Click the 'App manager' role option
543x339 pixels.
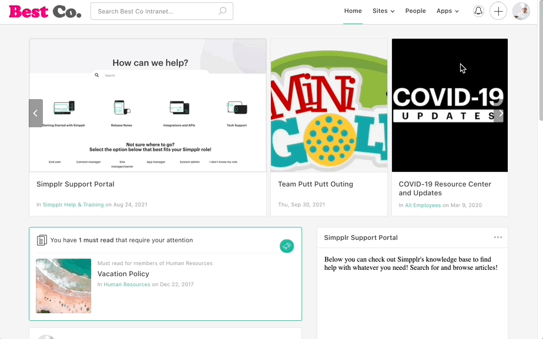click(156, 162)
